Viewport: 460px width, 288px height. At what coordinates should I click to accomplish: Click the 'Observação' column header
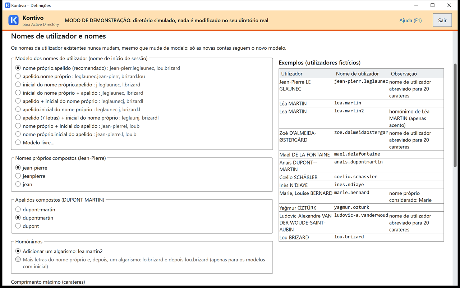click(x=416, y=73)
